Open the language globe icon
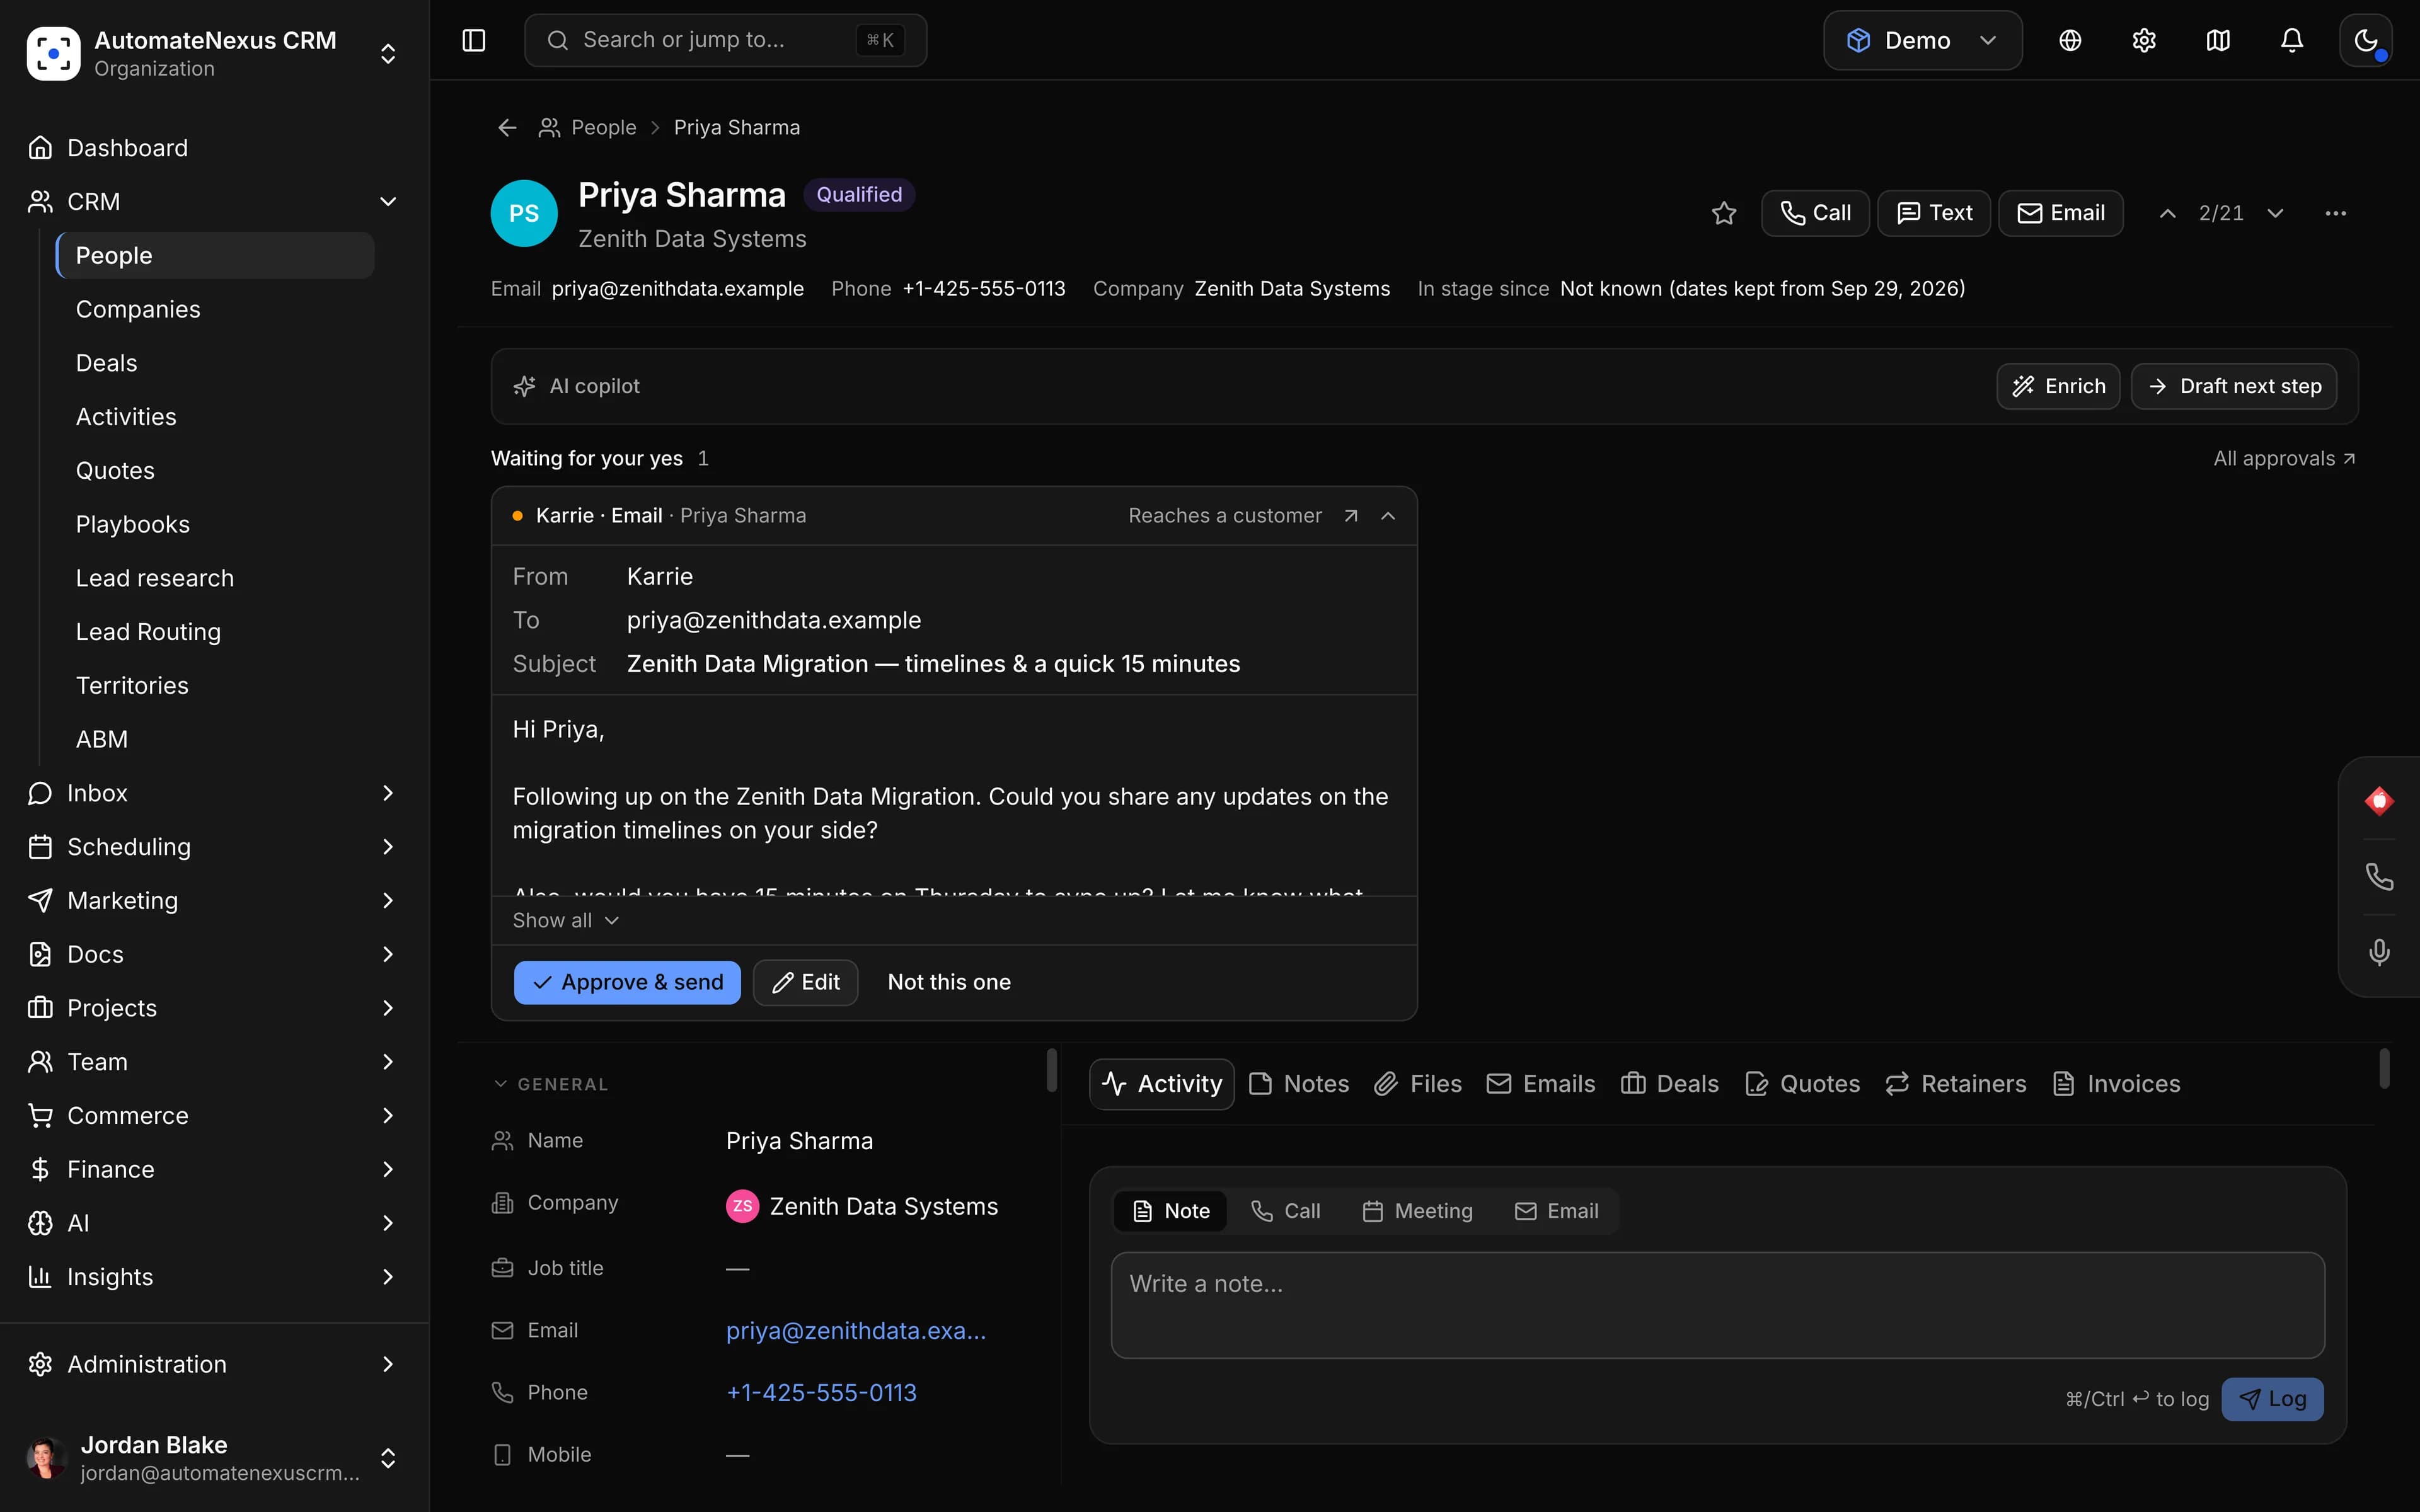The height and width of the screenshot is (1512, 2420). coord(2070,40)
